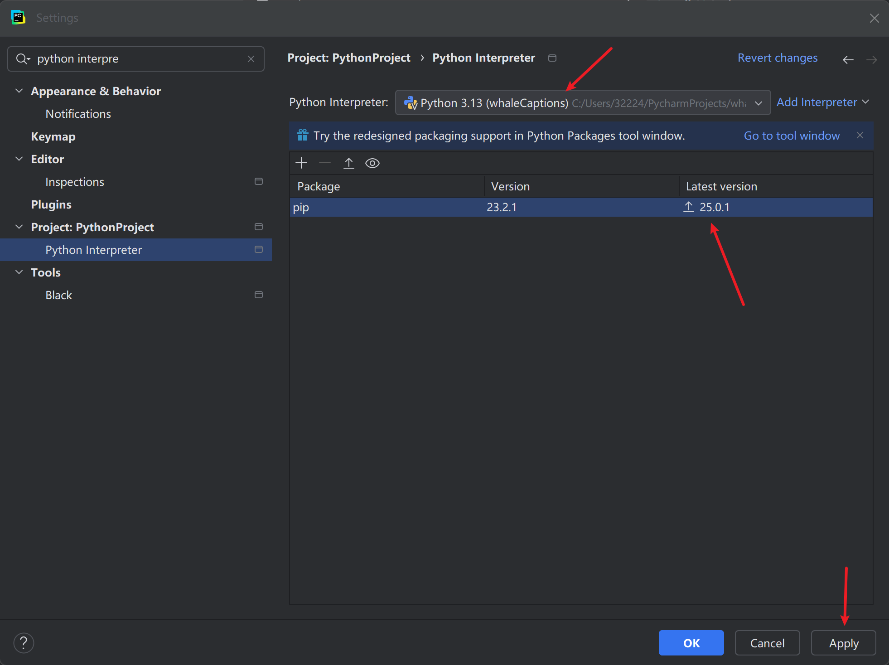Click the install package plus icon

(301, 163)
